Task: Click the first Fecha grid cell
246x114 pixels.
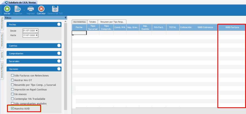Action: 79,33
